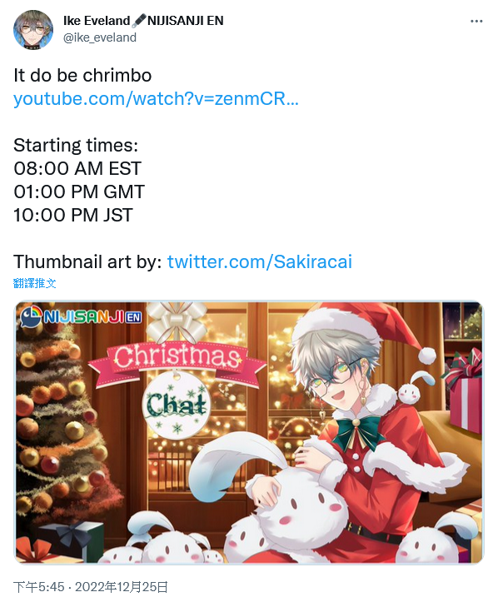The width and height of the screenshot is (498, 607).
Task: Click the 'It do be chrimbo' tweet text
Action: point(82,75)
